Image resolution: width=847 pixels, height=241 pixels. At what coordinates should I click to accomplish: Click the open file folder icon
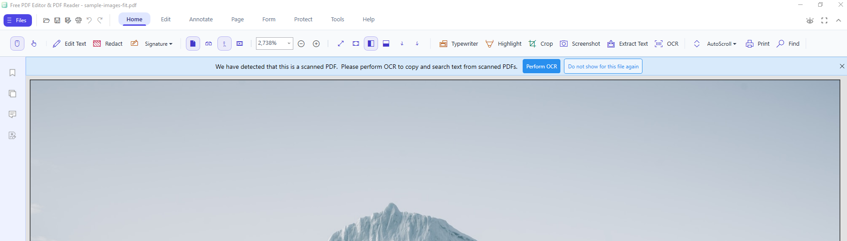(x=46, y=20)
